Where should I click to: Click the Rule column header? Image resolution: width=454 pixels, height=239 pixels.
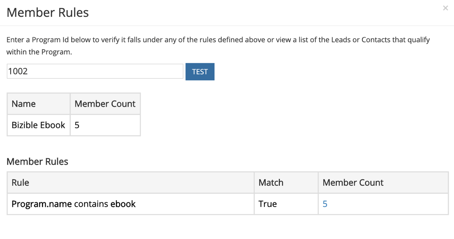click(20, 183)
